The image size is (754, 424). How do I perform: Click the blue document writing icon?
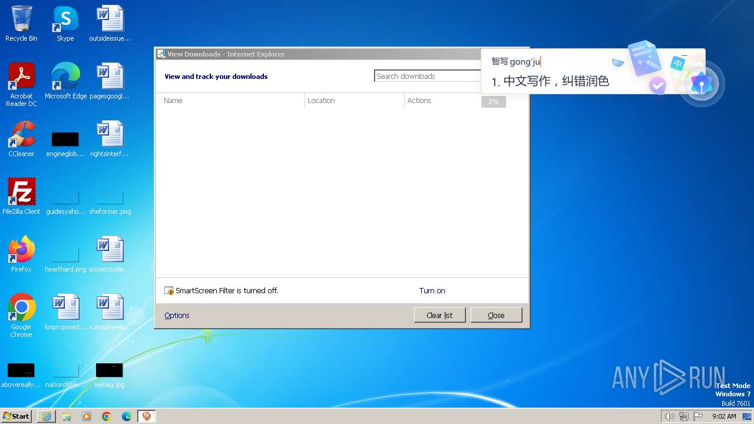coord(643,58)
